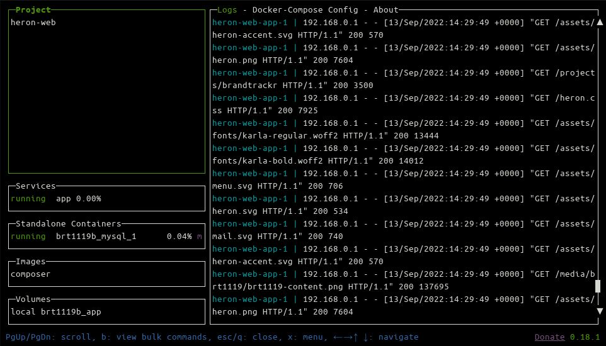Click log line ending 200 7925
The image size is (606, 346).
[x=404, y=104]
